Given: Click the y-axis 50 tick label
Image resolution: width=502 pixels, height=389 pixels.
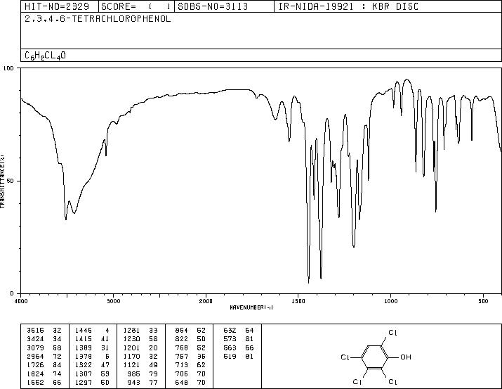Looking at the screenshot, I should [11, 181].
